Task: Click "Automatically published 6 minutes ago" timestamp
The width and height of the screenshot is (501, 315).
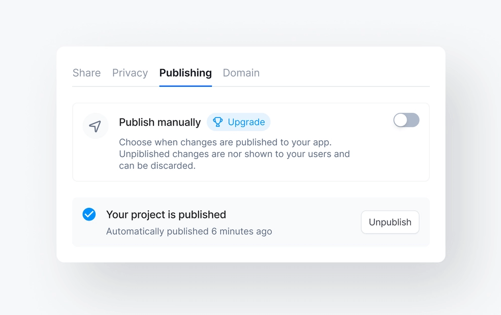Action: point(189,231)
